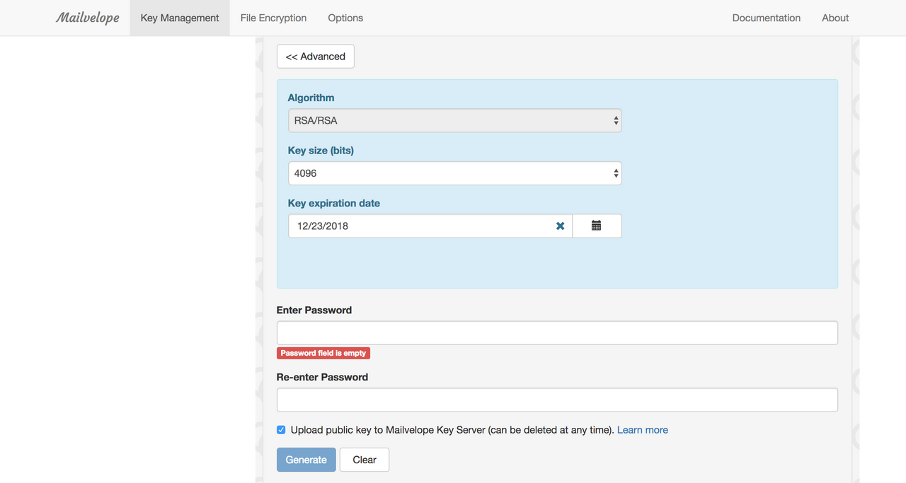Open the About page
Viewport: 906px width, 483px height.
(x=835, y=17)
